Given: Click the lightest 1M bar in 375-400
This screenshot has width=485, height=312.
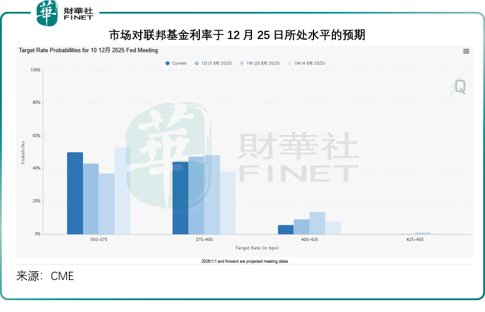Looking at the screenshot, I should tap(228, 202).
